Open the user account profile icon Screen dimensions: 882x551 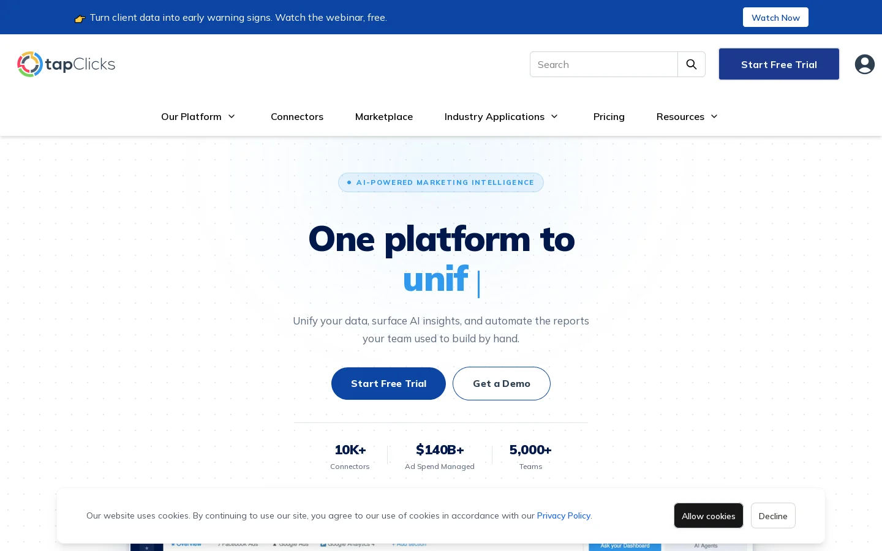[865, 64]
